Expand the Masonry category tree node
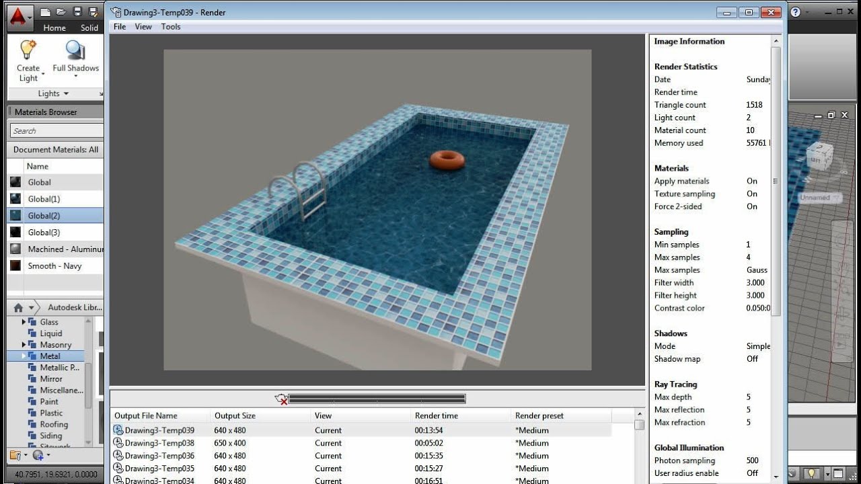Screen dimensions: 861x484 coord(24,345)
